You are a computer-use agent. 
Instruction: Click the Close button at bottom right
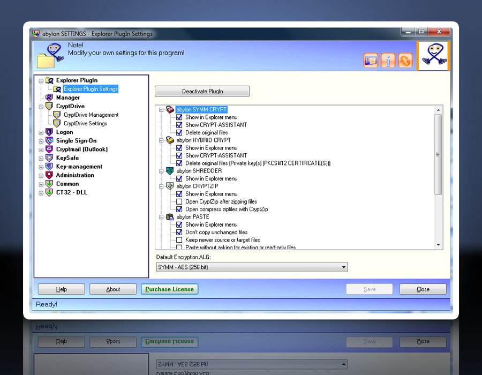pyautogui.click(x=423, y=289)
